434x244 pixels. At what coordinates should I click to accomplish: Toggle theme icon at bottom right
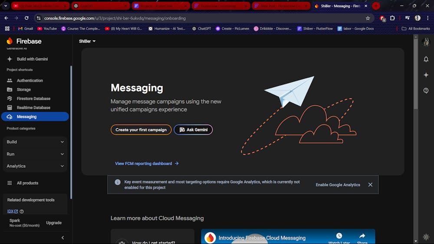tap(426, 237)
